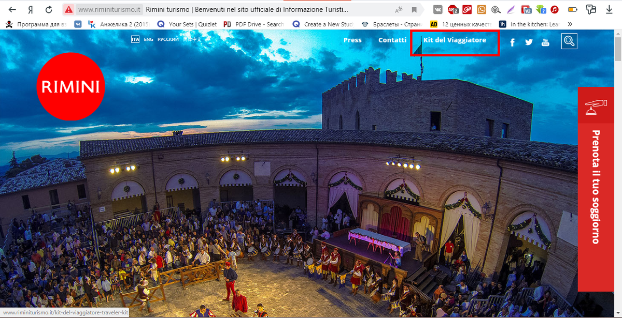
Task: Open the password key manager icon
Action: pyautogui.click(x=590, y=9)
